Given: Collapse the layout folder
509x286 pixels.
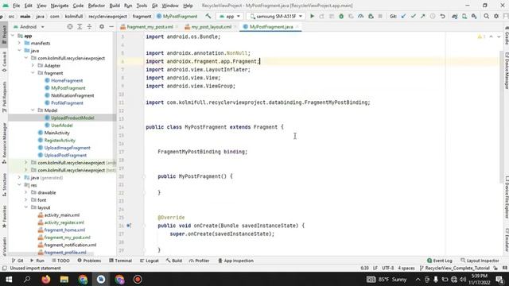Looking at the screenshot, I should point(26,207).
